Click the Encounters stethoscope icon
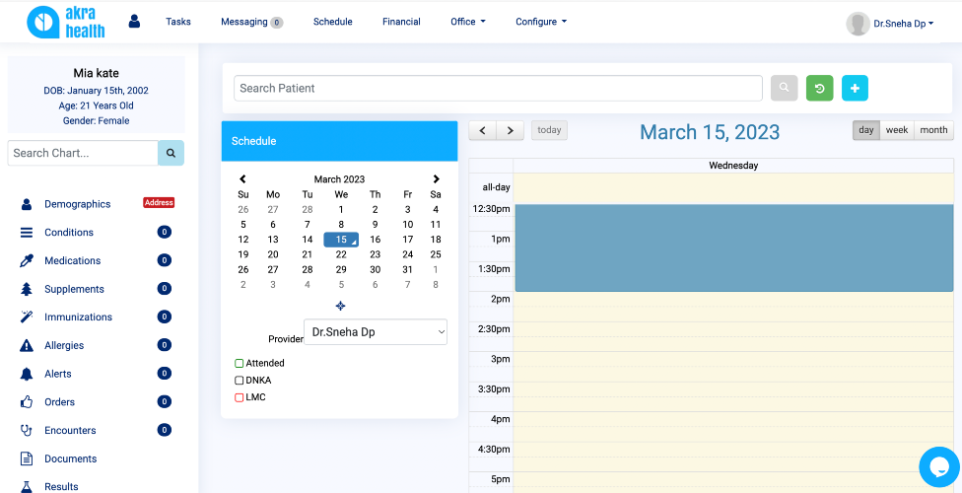 [x=27, y=430]
